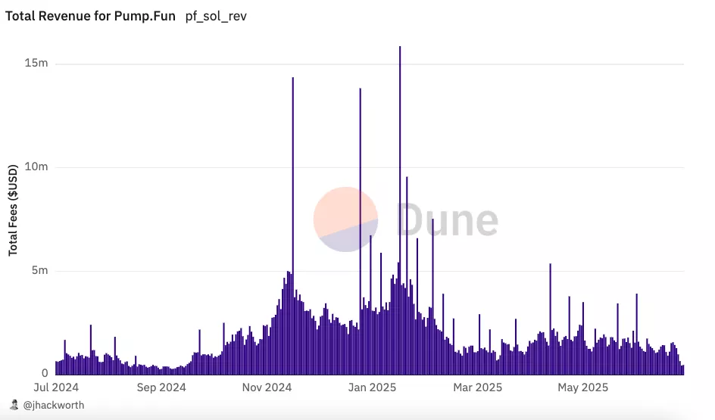Click the 0 y-axis label
The width and height of the screenshot is (715, 420).
coord(45,374)
